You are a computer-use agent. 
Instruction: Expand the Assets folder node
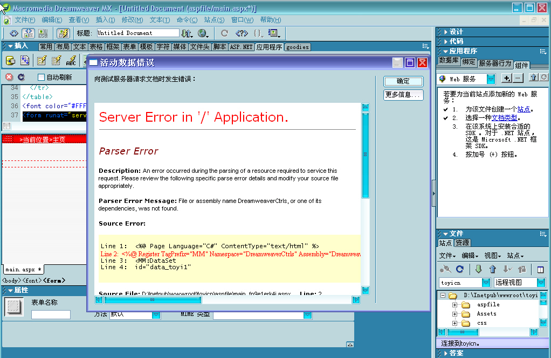pos(454,314)
